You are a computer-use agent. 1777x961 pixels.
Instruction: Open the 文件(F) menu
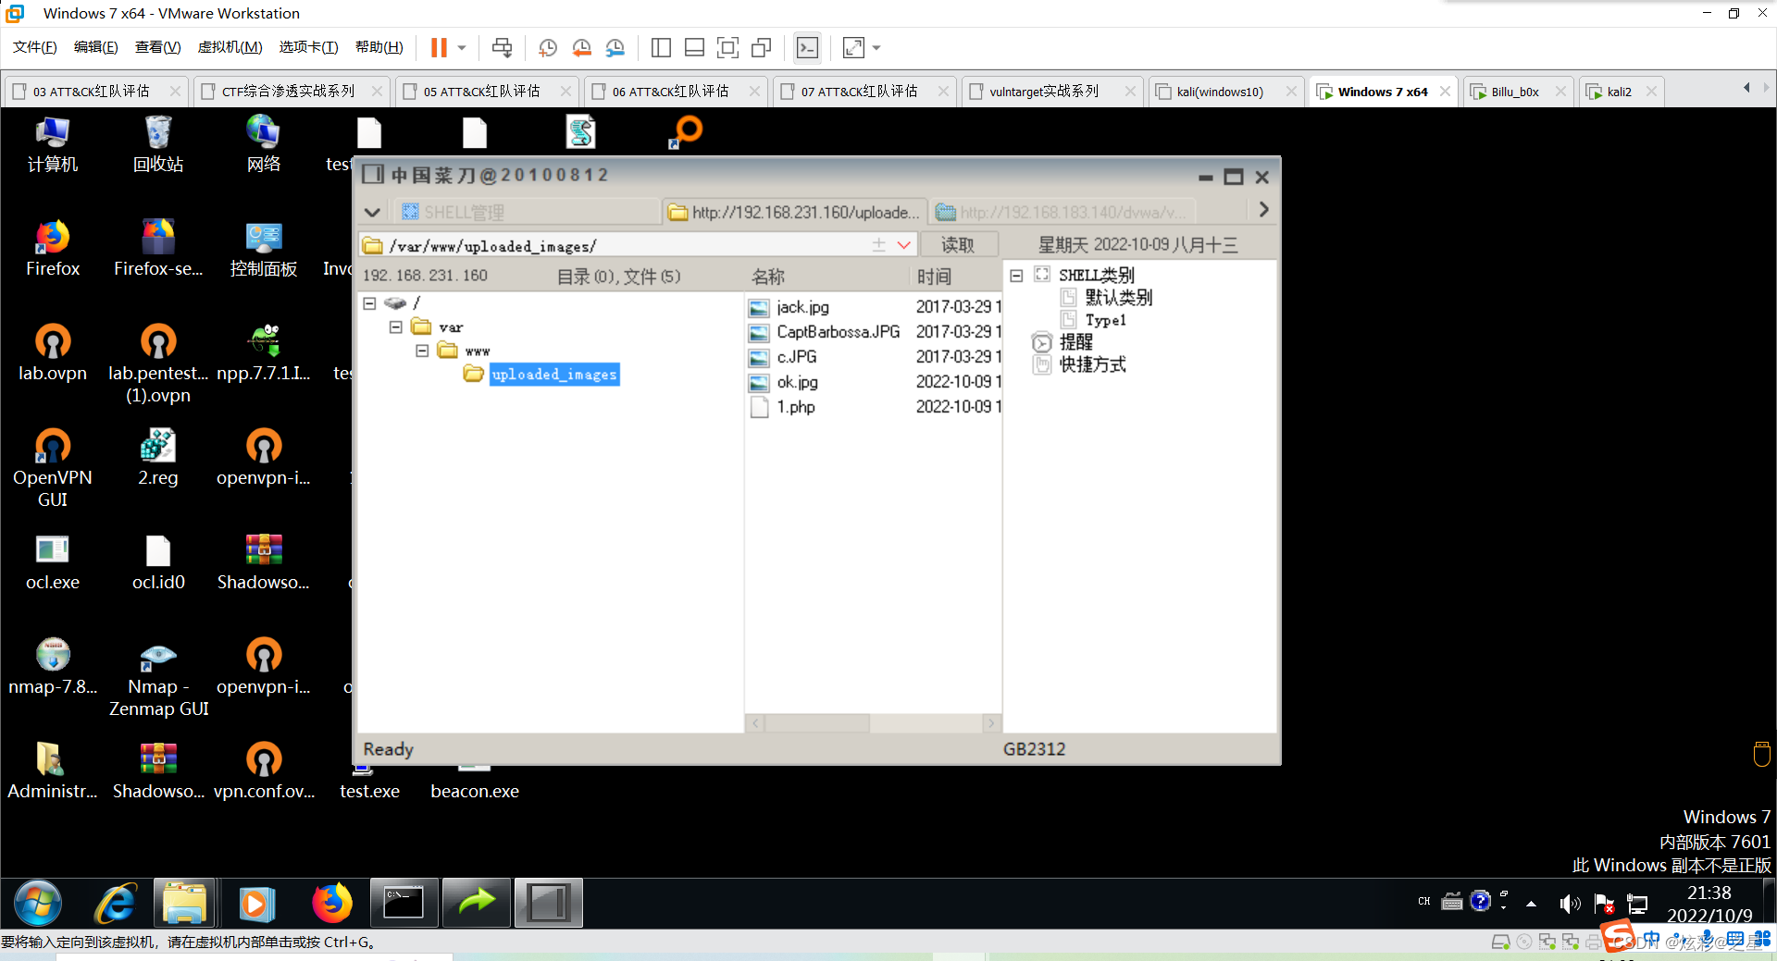coord(35,47)
